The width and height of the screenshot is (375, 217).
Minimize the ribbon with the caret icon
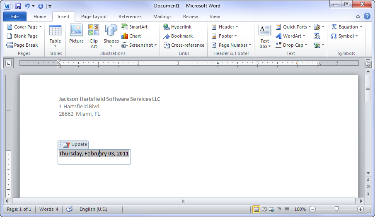click(x=358, y=17)
